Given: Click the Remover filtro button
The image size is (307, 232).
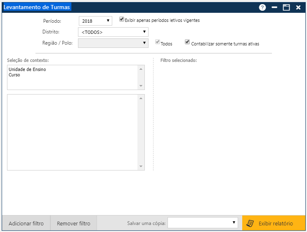Looking at the screenshot, I should click(73, 223).
